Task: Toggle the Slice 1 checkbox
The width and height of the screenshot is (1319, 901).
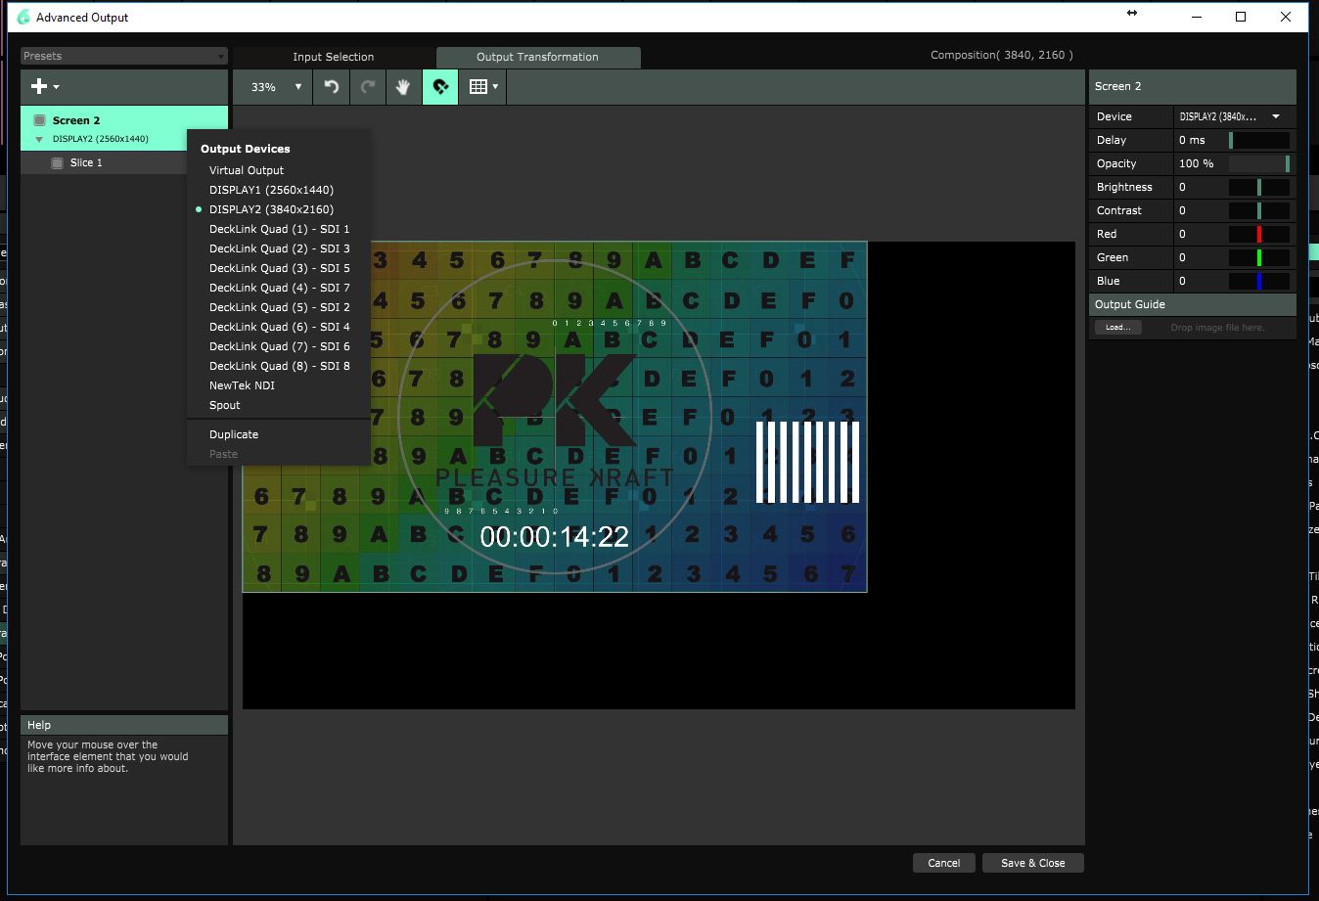Action: [x=58, y=163]
